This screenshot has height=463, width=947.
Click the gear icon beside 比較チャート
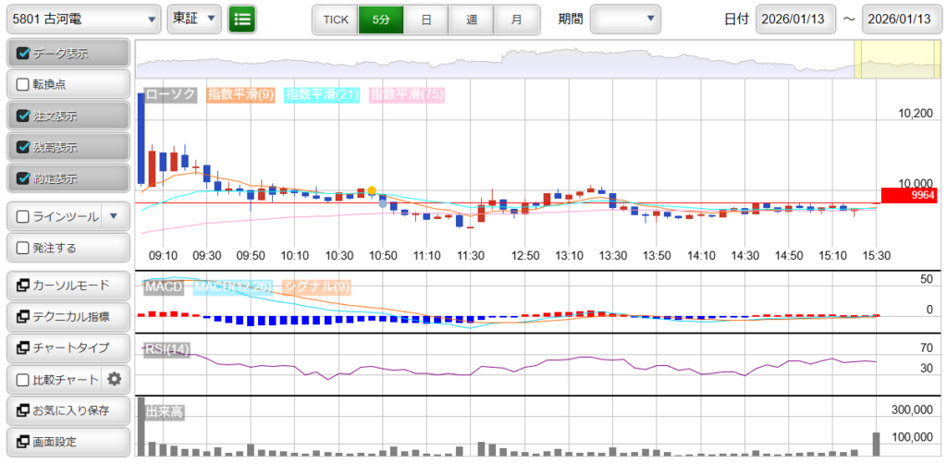pos(115,379)
